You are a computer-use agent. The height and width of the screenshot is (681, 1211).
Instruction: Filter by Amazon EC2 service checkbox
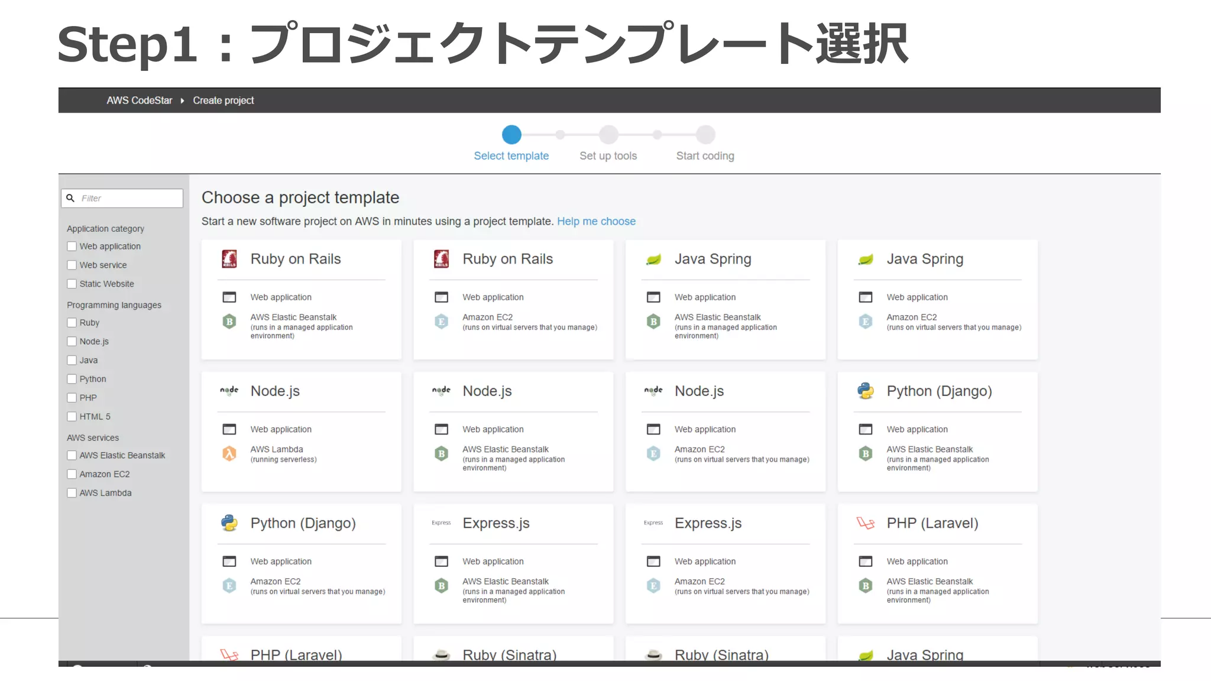tap(72, 474)
